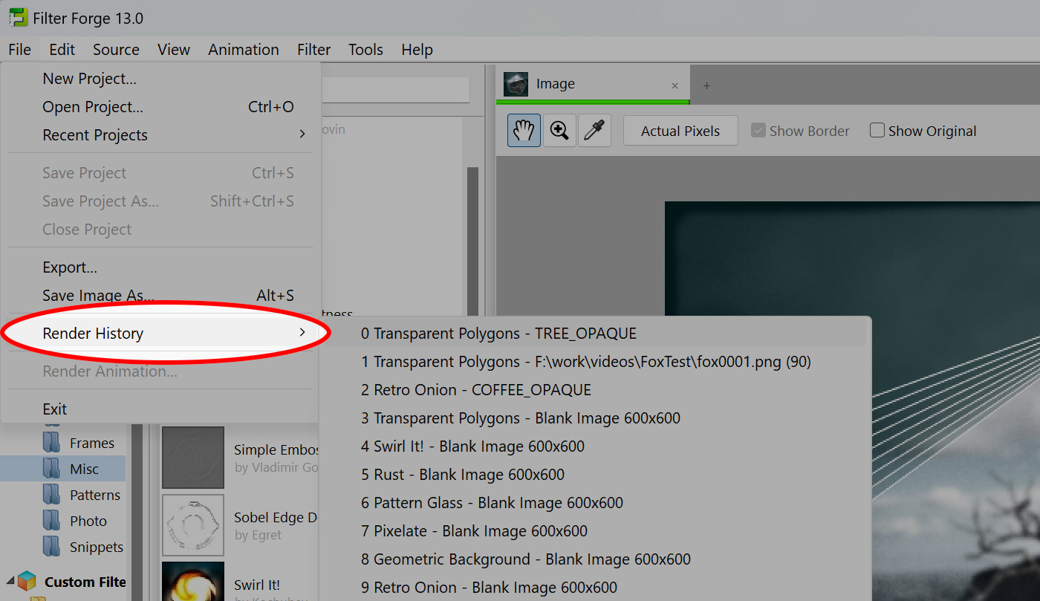Screen dimensions: 1040x601
Task: Click the Swirl It! filter name text
Action: [257, 585]
